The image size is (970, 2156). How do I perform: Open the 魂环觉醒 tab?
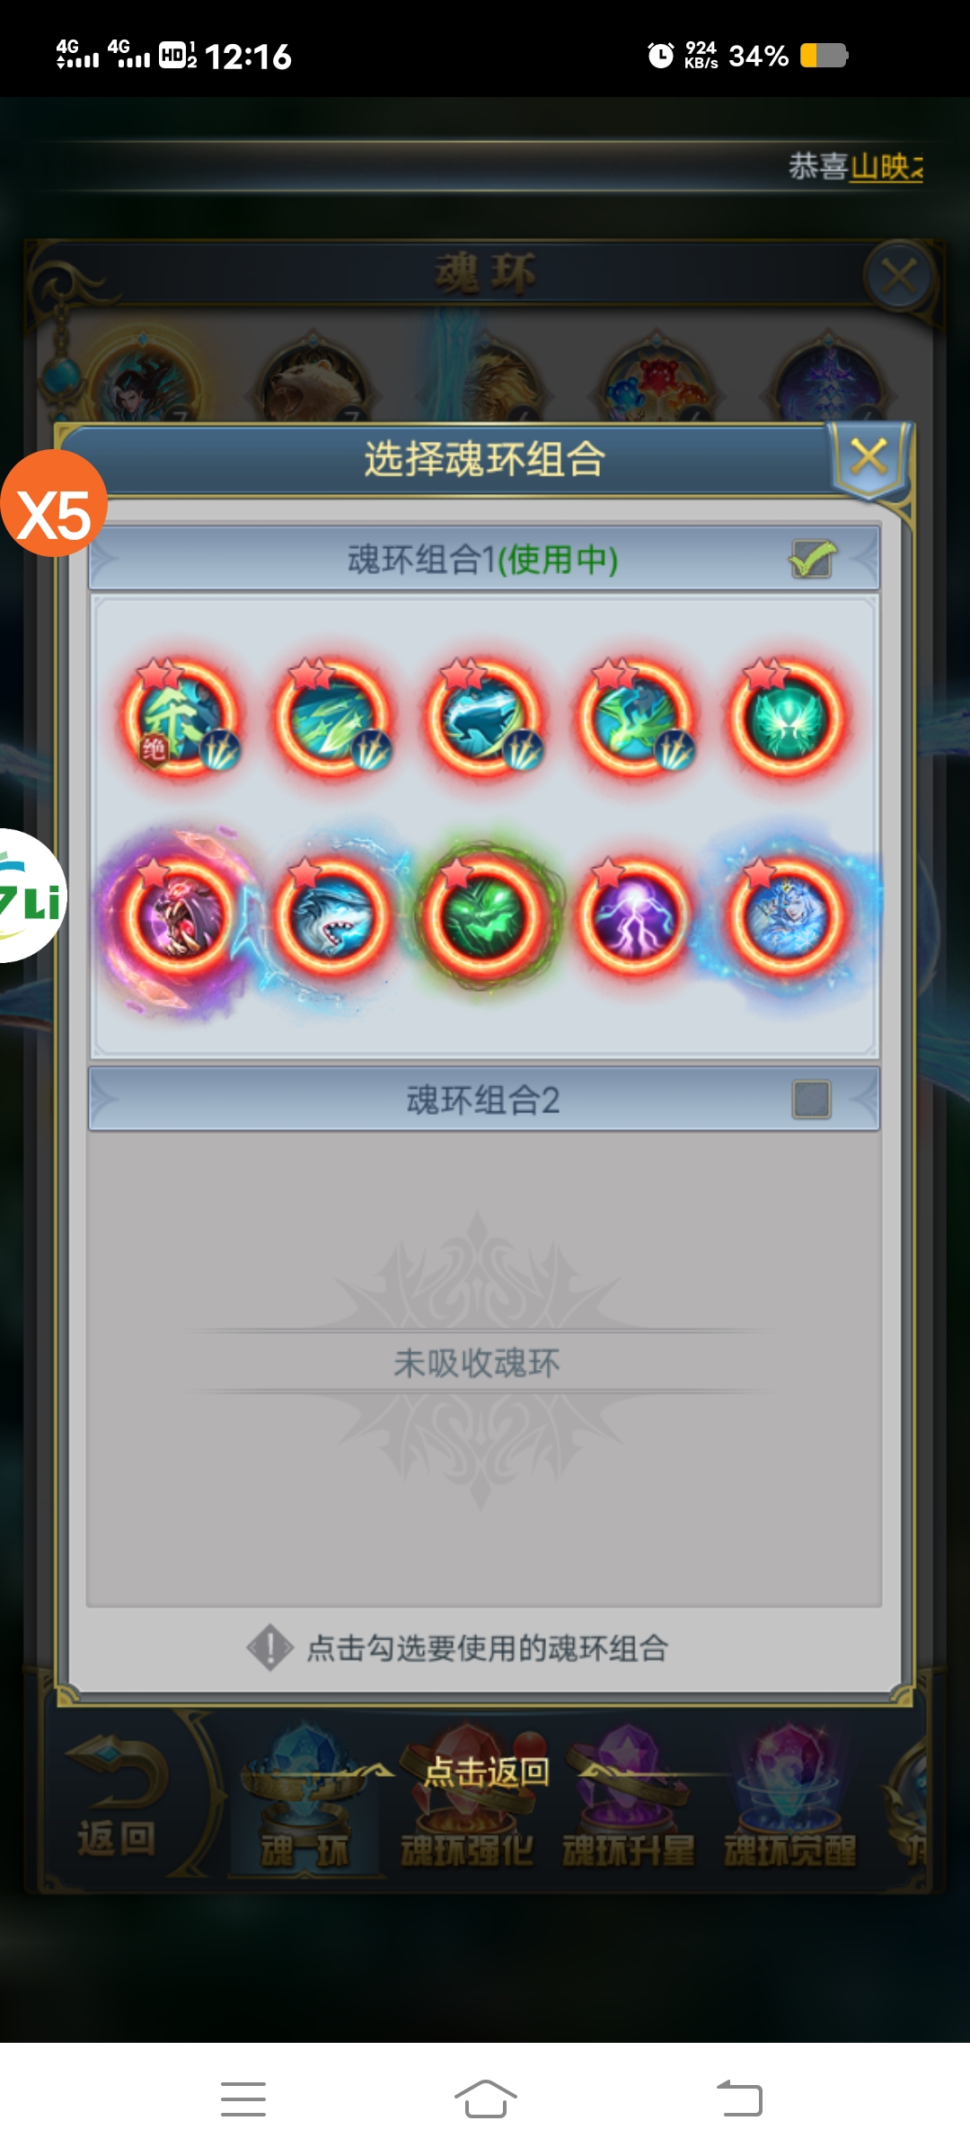tap(789, 1851)
